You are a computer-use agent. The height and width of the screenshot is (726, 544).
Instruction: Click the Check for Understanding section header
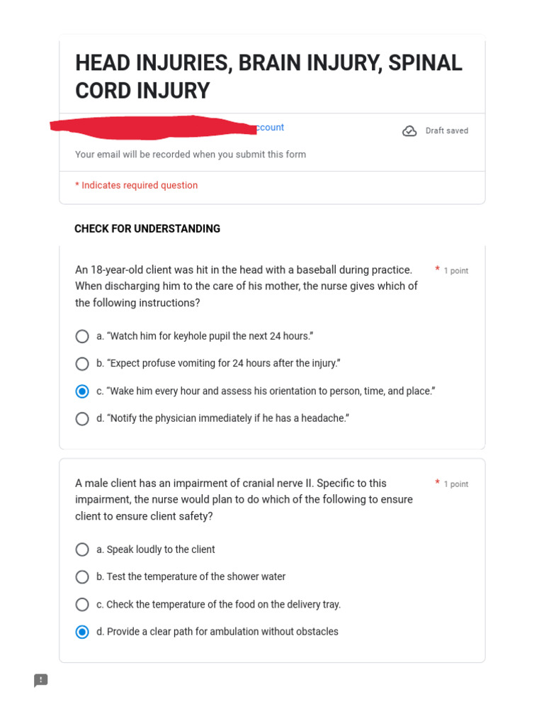pyautogui.click(x=147, y=229)
